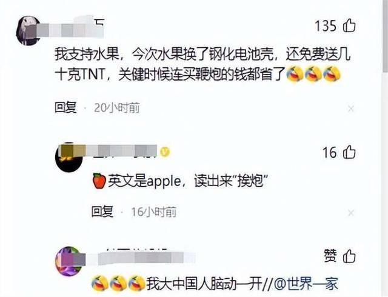The image size is (388, 297).
Task: Dismiss the 16小时前 reply with X
Action: (351, 213)
